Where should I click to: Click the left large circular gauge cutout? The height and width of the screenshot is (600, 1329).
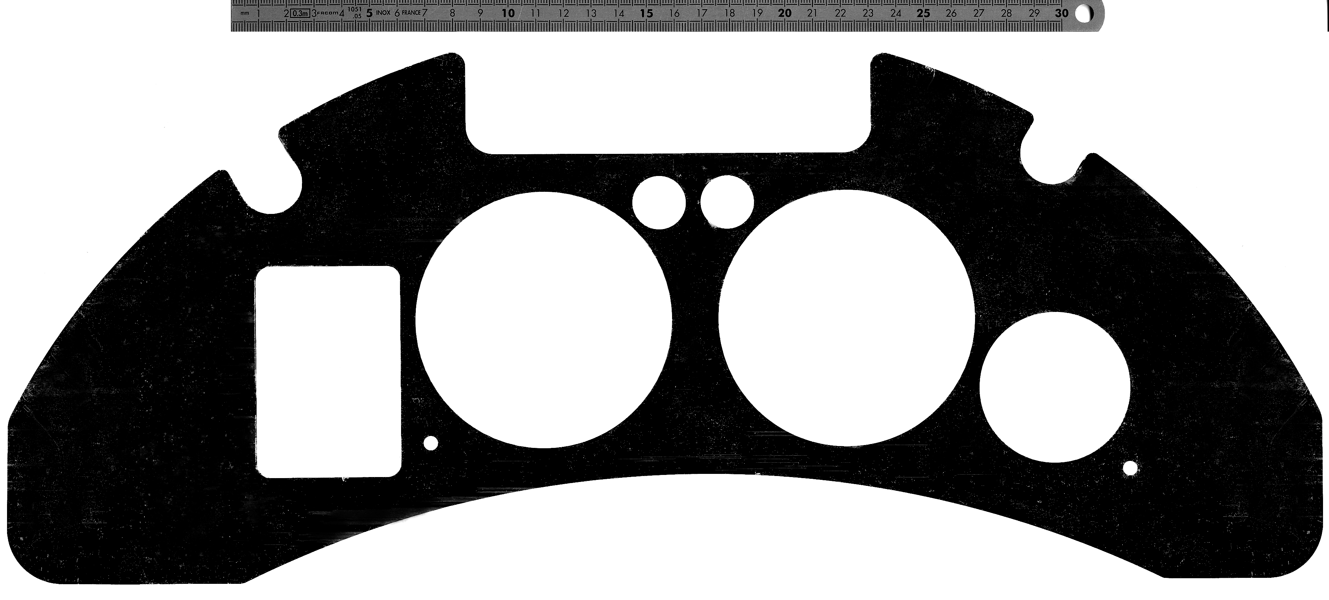(x=544, y=320)
